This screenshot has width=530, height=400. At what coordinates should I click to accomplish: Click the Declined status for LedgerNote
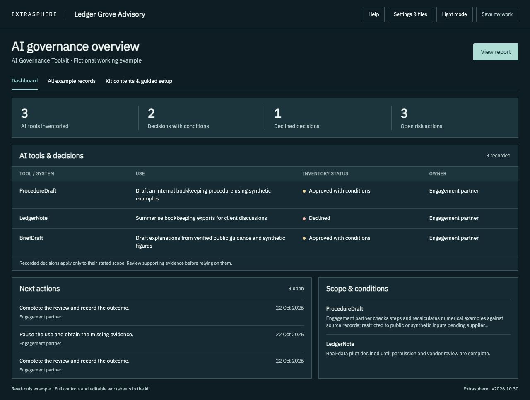click(316, 218)
